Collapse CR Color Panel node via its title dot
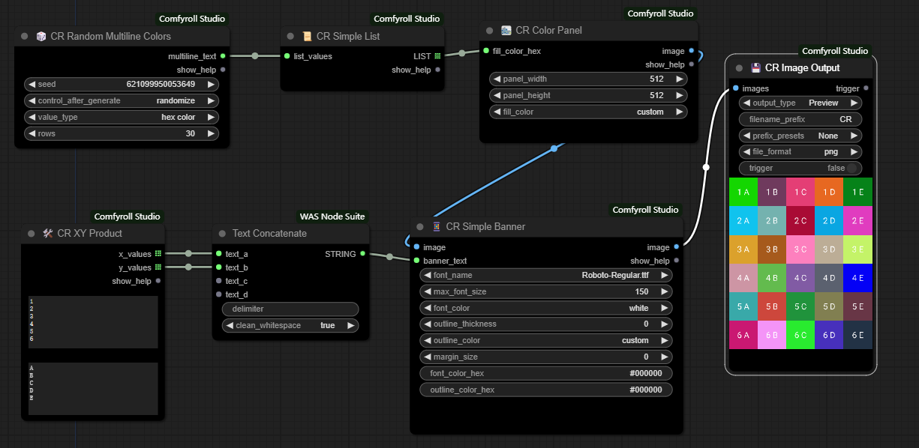This screenshot has height=448, width=919. point(490,30)
